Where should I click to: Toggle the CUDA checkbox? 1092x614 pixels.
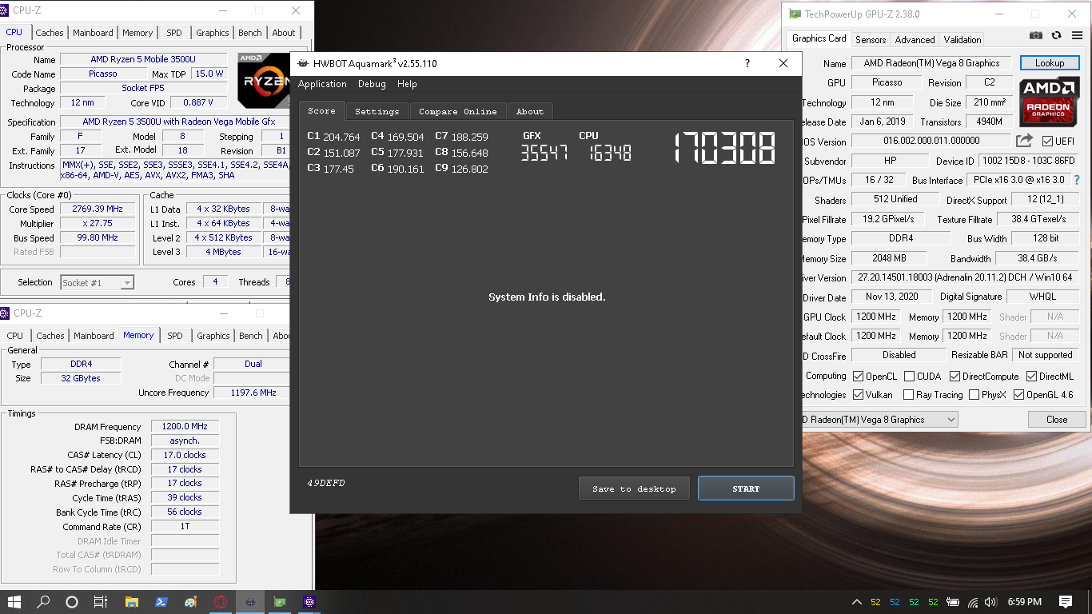910,377
